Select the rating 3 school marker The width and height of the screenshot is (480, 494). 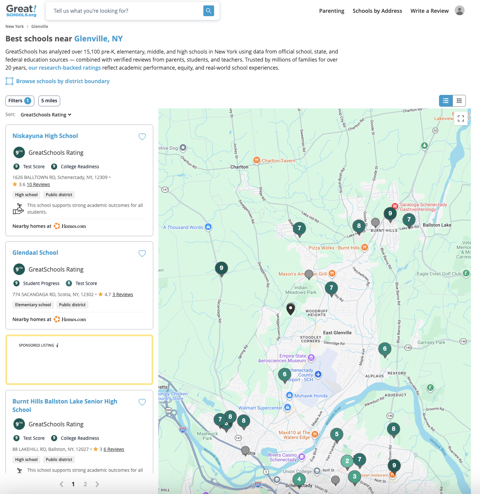(x=354, y=477)
